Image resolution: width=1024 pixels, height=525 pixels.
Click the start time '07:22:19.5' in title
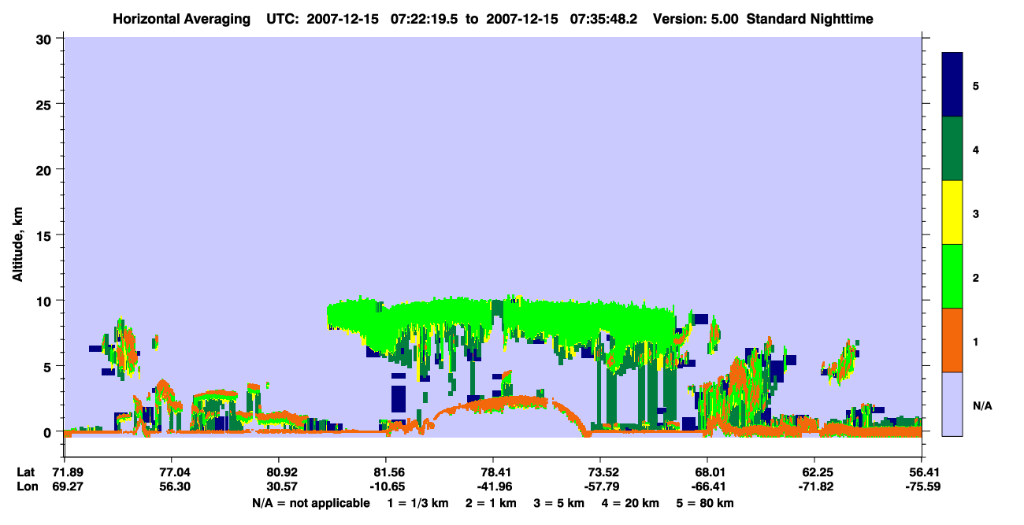tap(425, 18)
